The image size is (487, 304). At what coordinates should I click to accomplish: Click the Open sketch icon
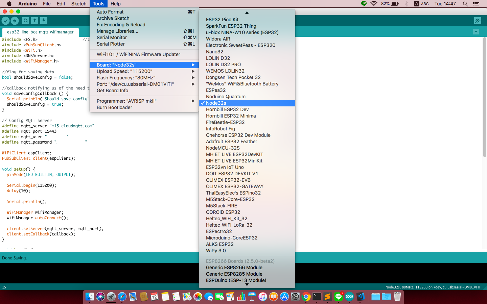(x=34, y=21)
